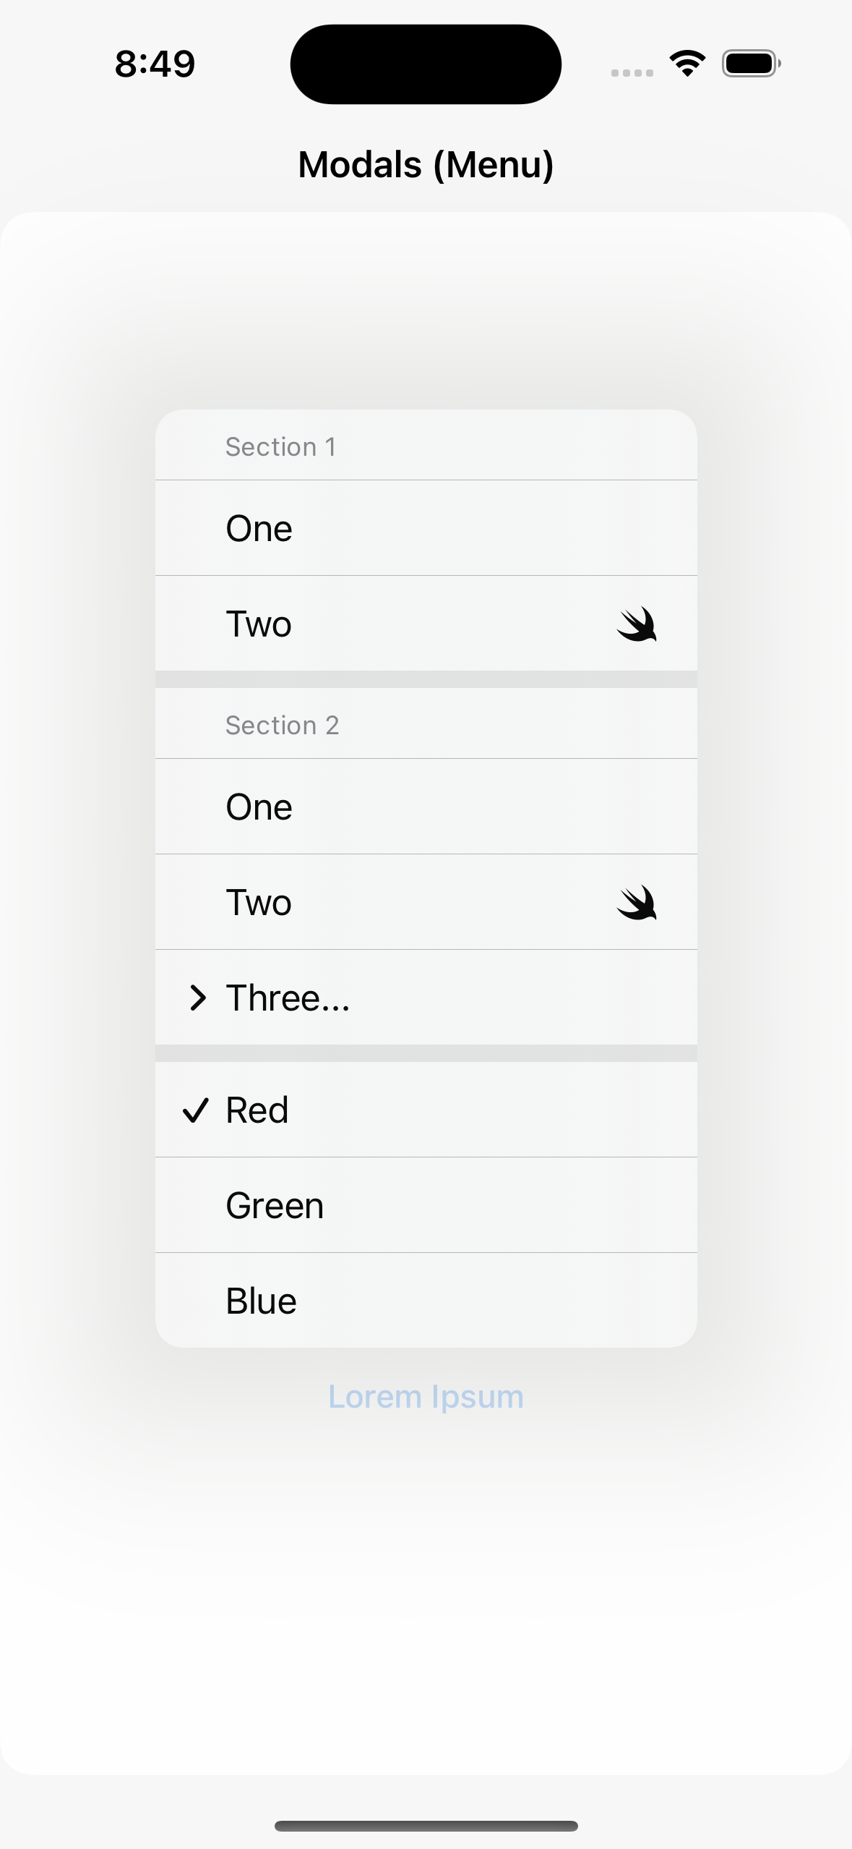Screen dimensions: 852x1849
Task: Tap the Swift bird icon in Section 2
Action: (637, 903)
